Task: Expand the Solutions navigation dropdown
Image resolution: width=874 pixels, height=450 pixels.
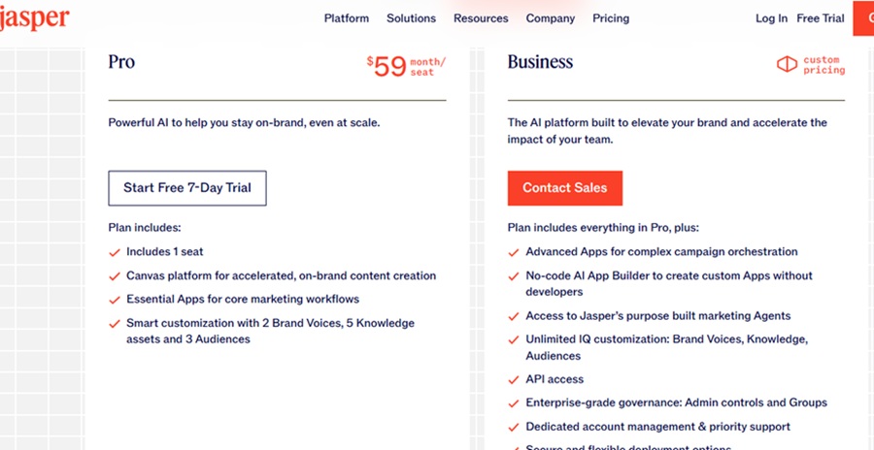Action: click(x=411, y=18)
